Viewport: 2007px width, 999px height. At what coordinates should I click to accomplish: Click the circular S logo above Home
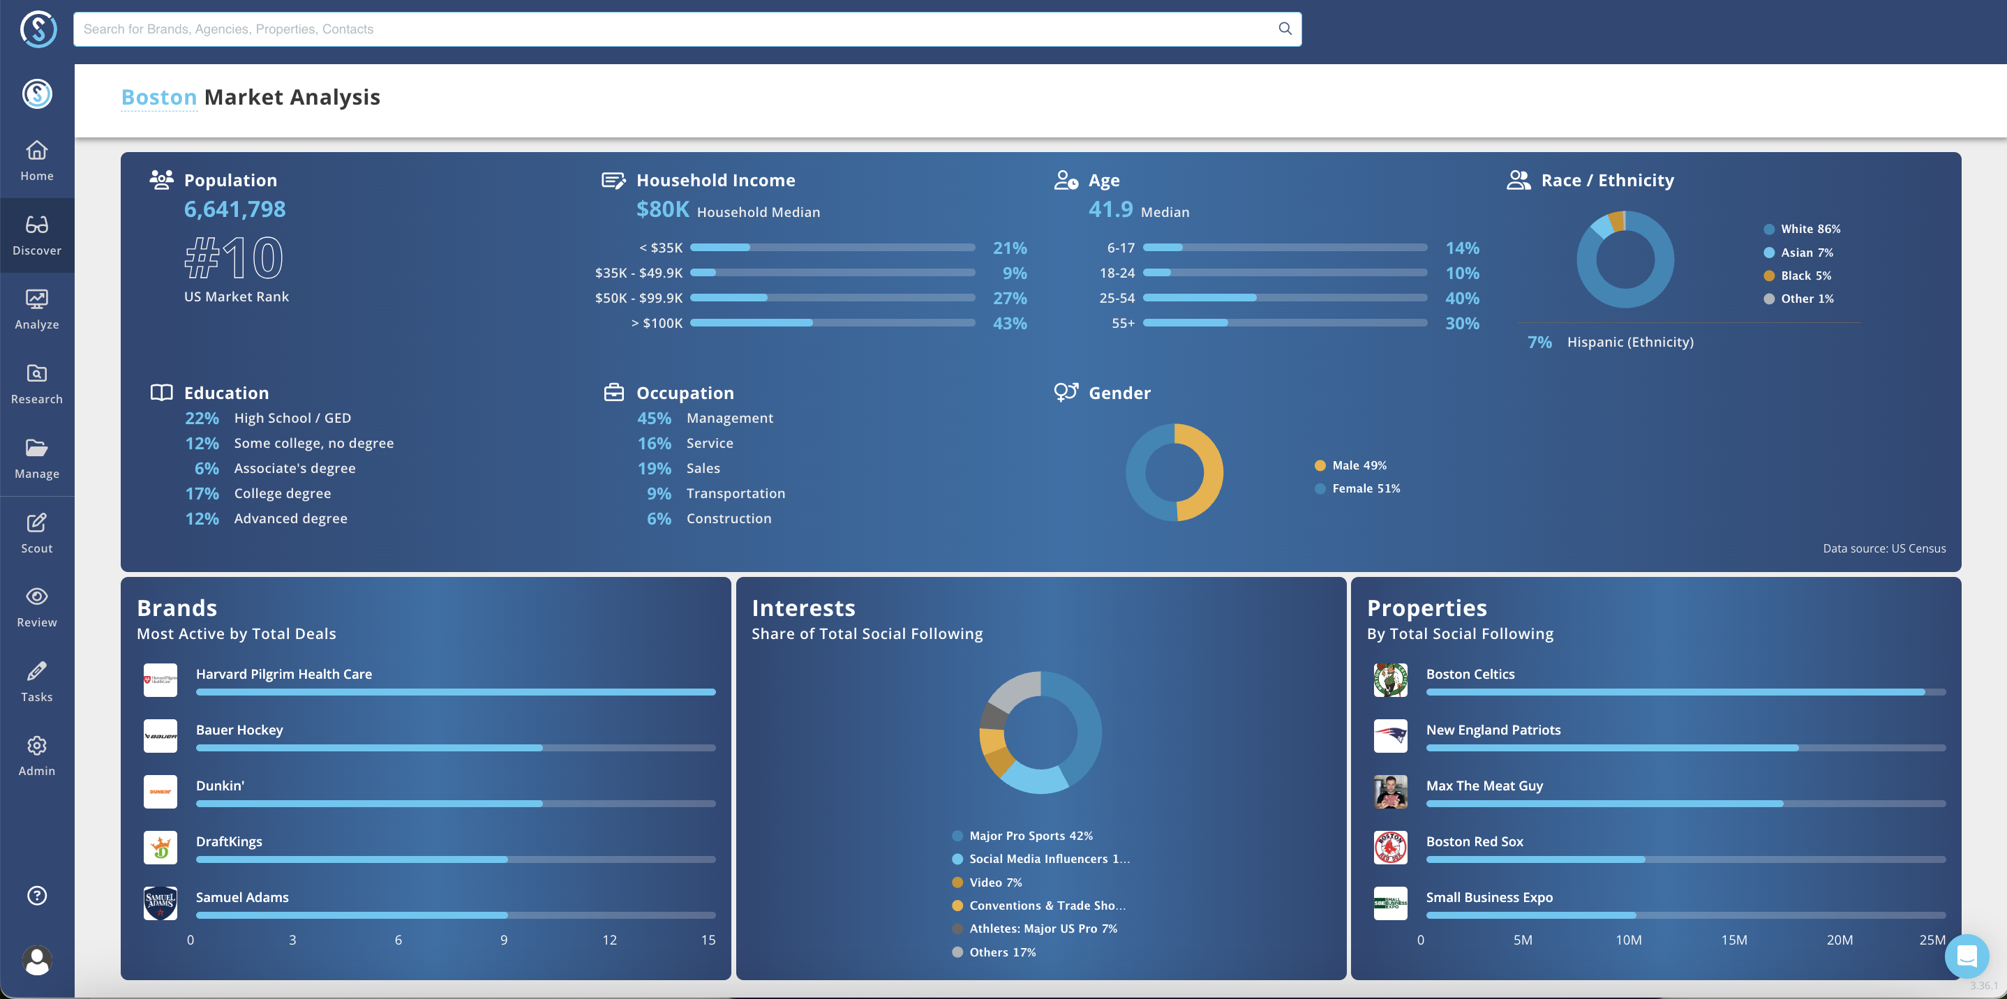click(36, 93)
